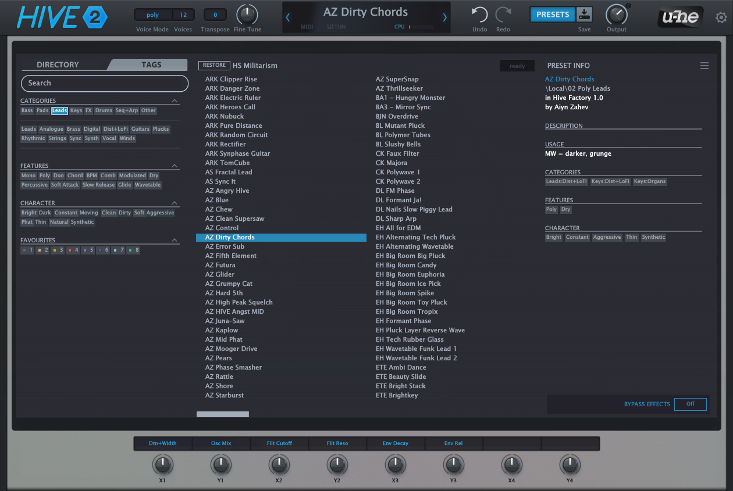The height and width of the screenshot is (491, 733).
Task: Click the Search input field
Action: click(x=105, y=83)
